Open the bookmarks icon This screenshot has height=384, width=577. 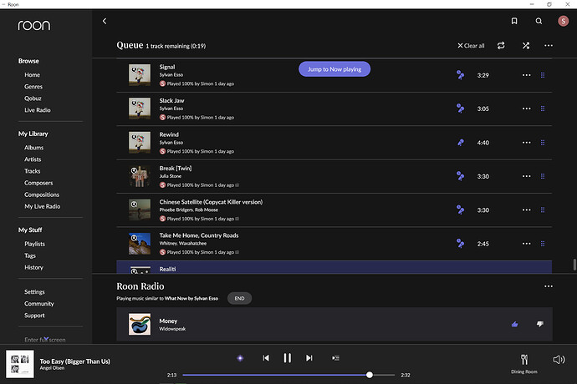[x=514, y=22]
